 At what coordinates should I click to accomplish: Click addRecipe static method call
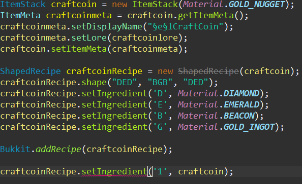click(x=58, y=149)
